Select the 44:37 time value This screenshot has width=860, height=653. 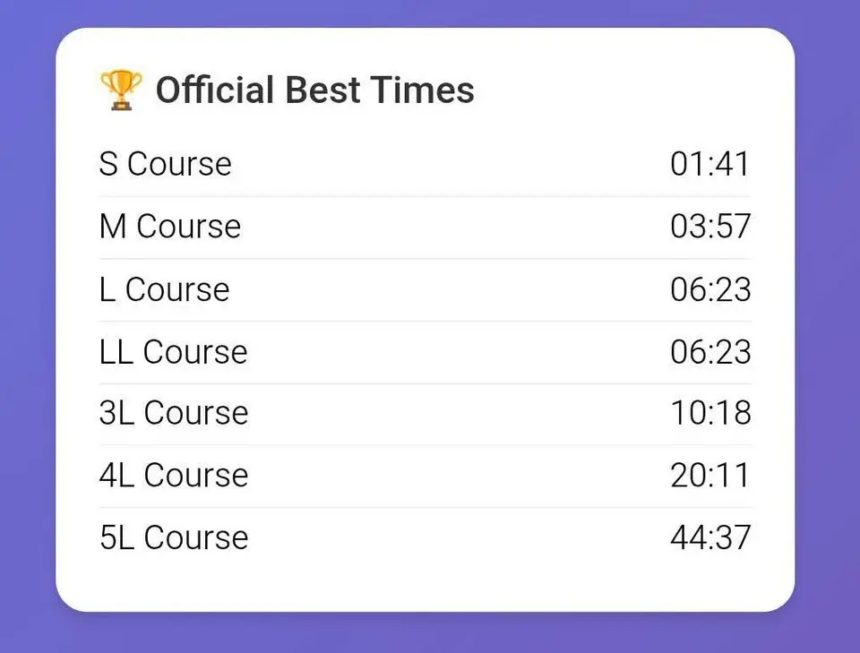click(709, 537)
